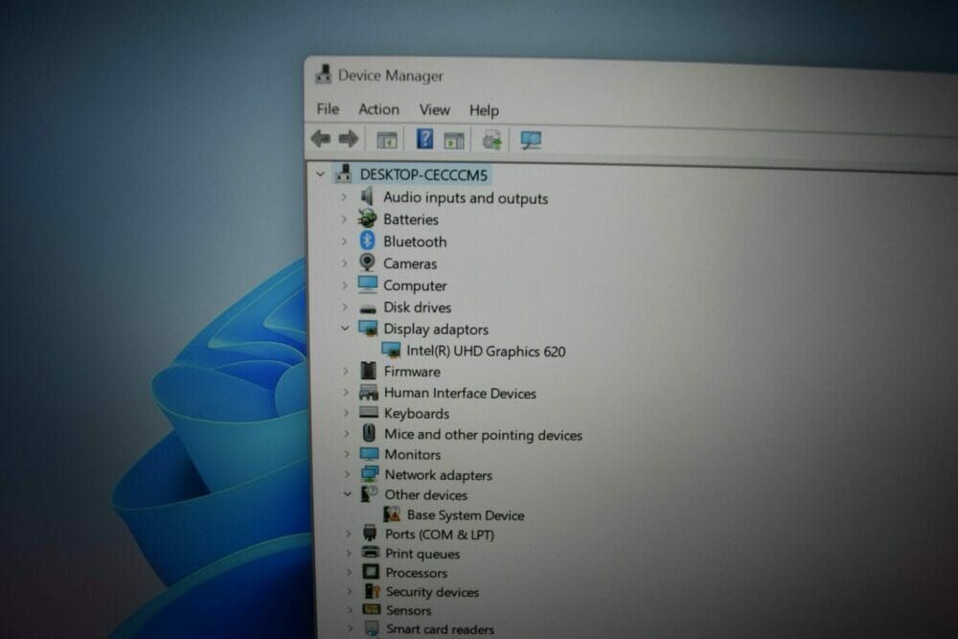Click the Computer category monitor icon
Viewport: 958px width, 639px height.
[368, 285]
